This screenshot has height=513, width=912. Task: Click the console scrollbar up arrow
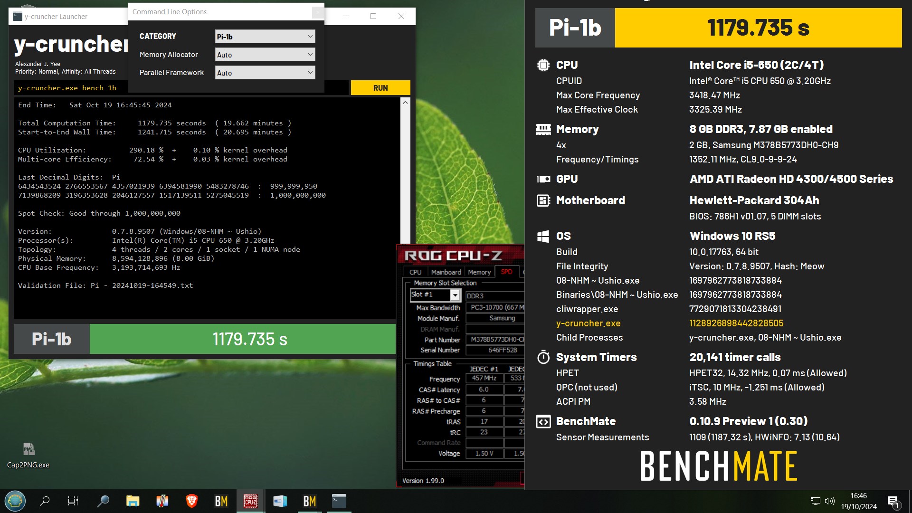405,102
